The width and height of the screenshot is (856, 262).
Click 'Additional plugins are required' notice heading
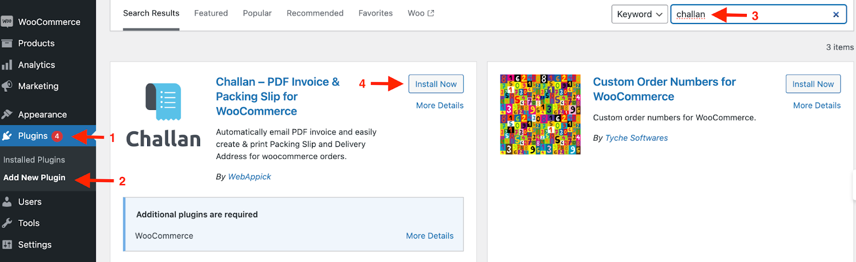(x=197, y=215)
